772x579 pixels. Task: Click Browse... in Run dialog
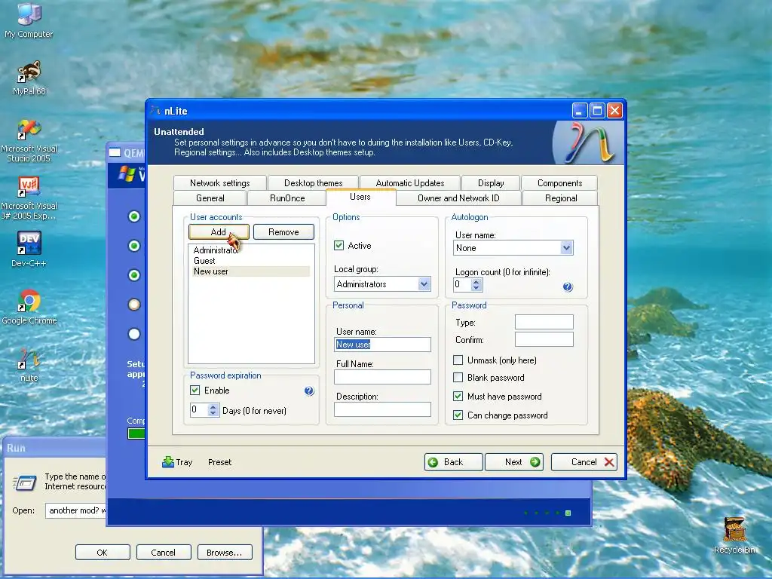tap(225, 553)
